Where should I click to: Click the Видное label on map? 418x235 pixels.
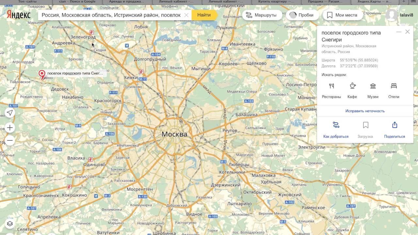click(x=194, y=214)
